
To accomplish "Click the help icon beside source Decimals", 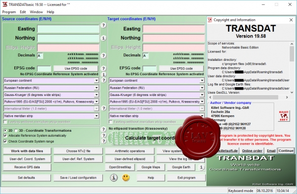I will (x=103, y=55).
